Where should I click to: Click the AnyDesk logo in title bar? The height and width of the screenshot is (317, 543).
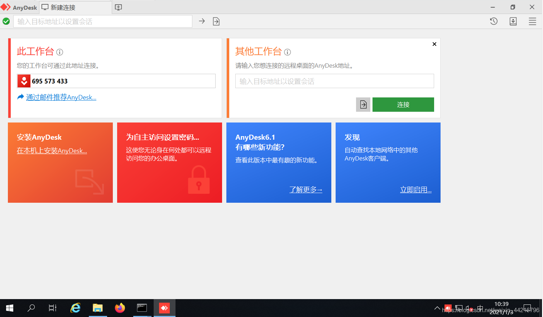pyautogui.click(x=6, y=7)
